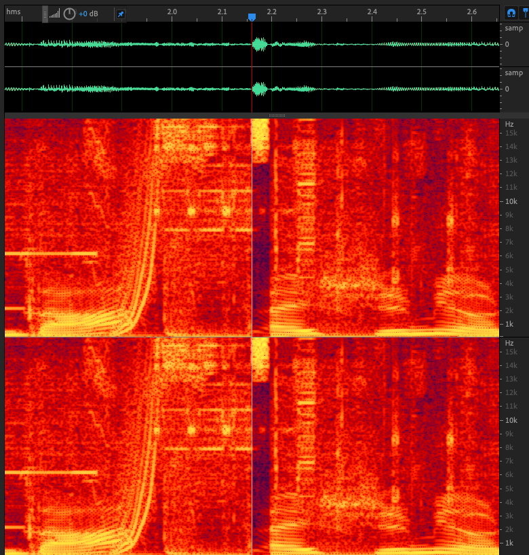
Task: Toggle the blue pin icon on the HUD
Action: coord(120,14)
